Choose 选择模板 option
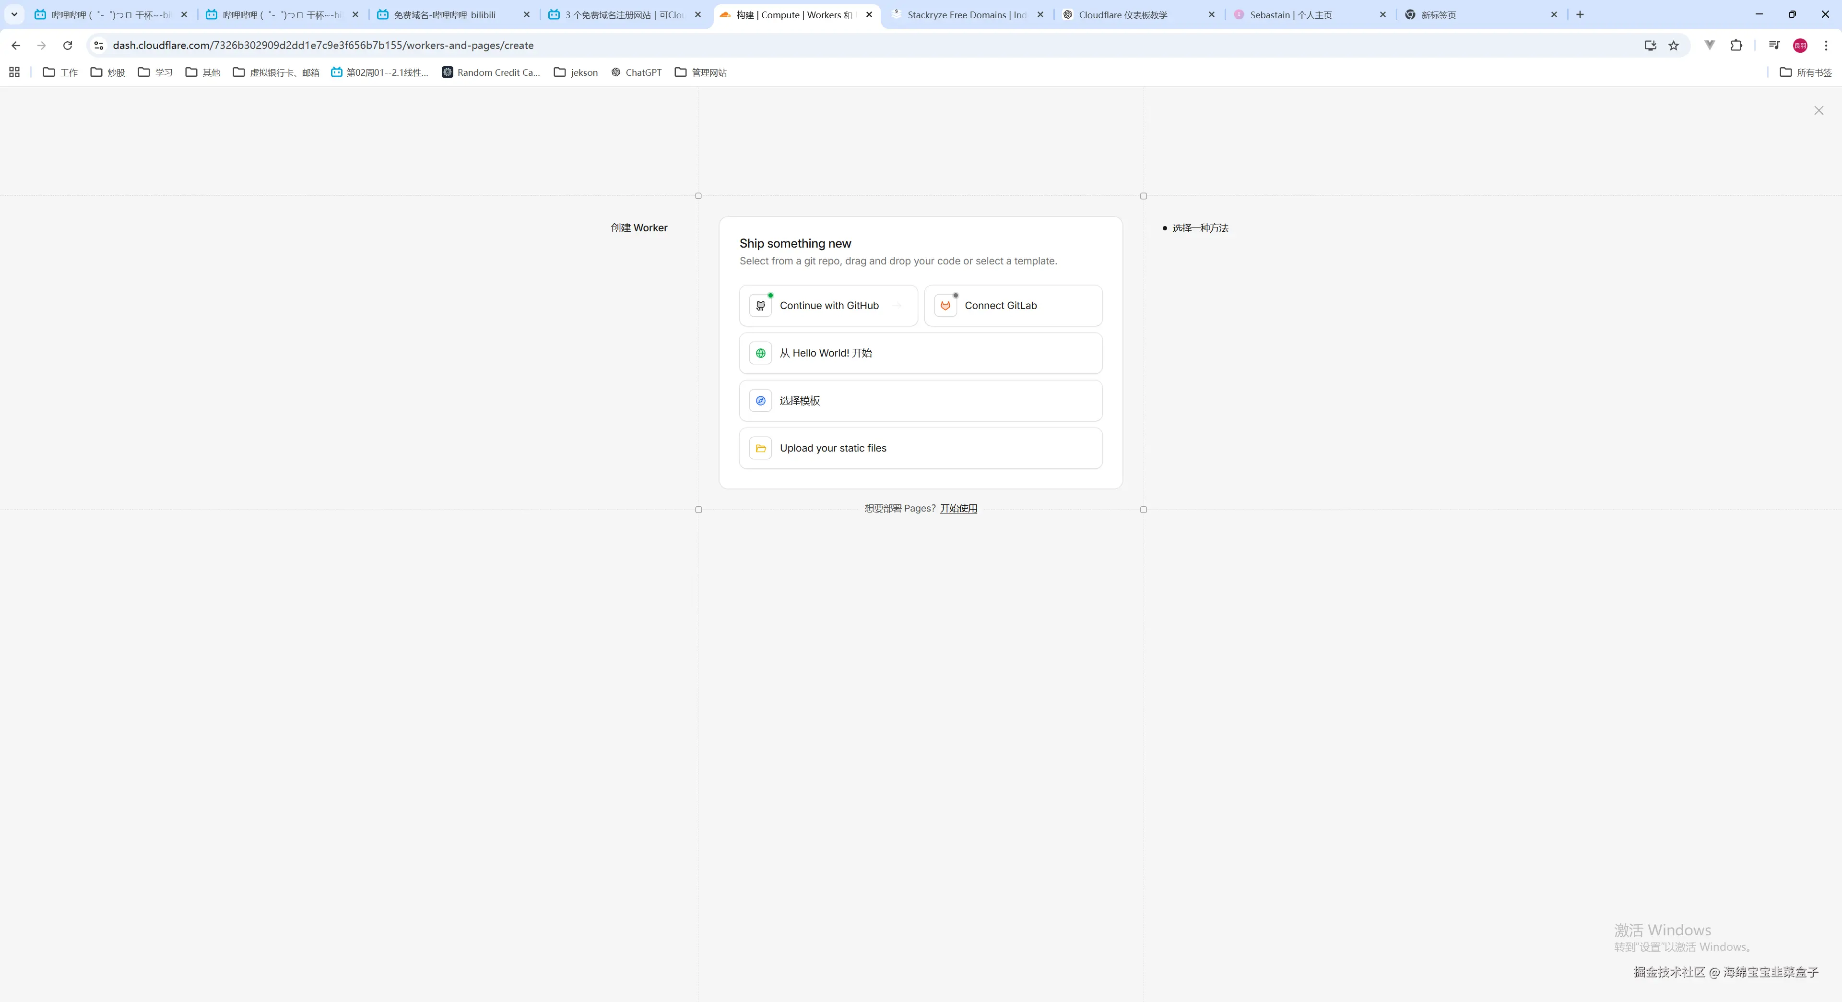 [x=921, y=401]
